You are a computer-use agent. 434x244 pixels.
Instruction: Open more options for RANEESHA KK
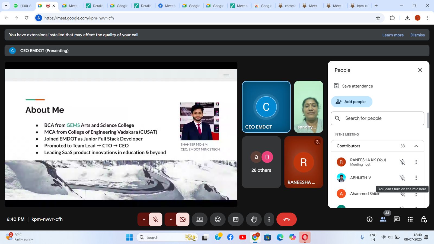coord(416,162)
